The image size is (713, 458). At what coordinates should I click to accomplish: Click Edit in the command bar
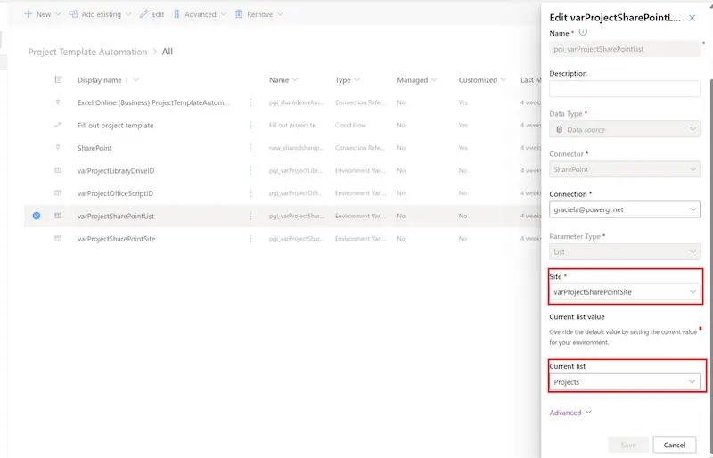pos(152,14)
